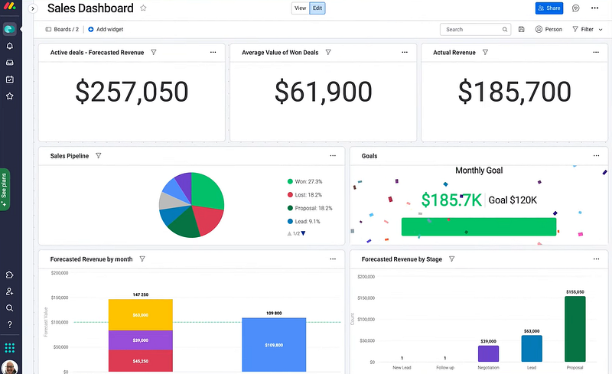The height and width of the screenshot is (374, 612).
Task: Open favorites star in left sidebar
Action: pyautogui.click(x=10, y=96)
